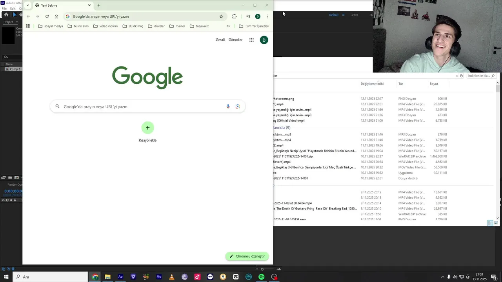Switch to Learn workspace in After Effects

click(x=354, y=15)
